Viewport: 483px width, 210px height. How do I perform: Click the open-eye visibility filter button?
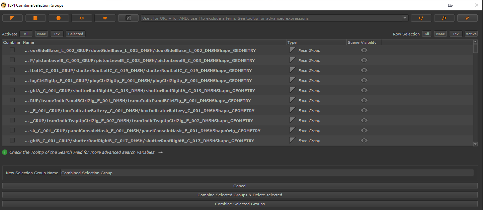82,18
